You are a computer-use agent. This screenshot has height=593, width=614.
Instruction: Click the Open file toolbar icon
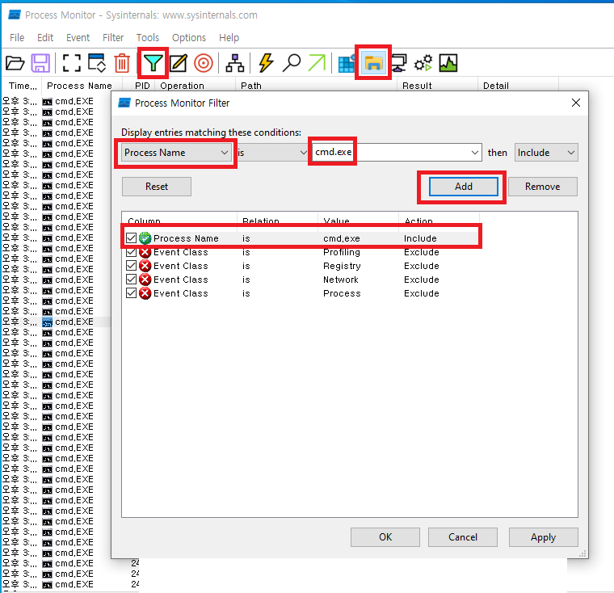(15, 63)
